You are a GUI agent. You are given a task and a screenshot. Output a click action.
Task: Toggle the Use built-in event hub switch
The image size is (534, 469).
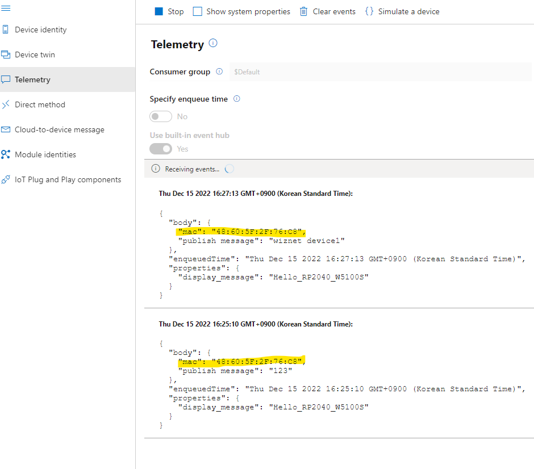[161, 149]
